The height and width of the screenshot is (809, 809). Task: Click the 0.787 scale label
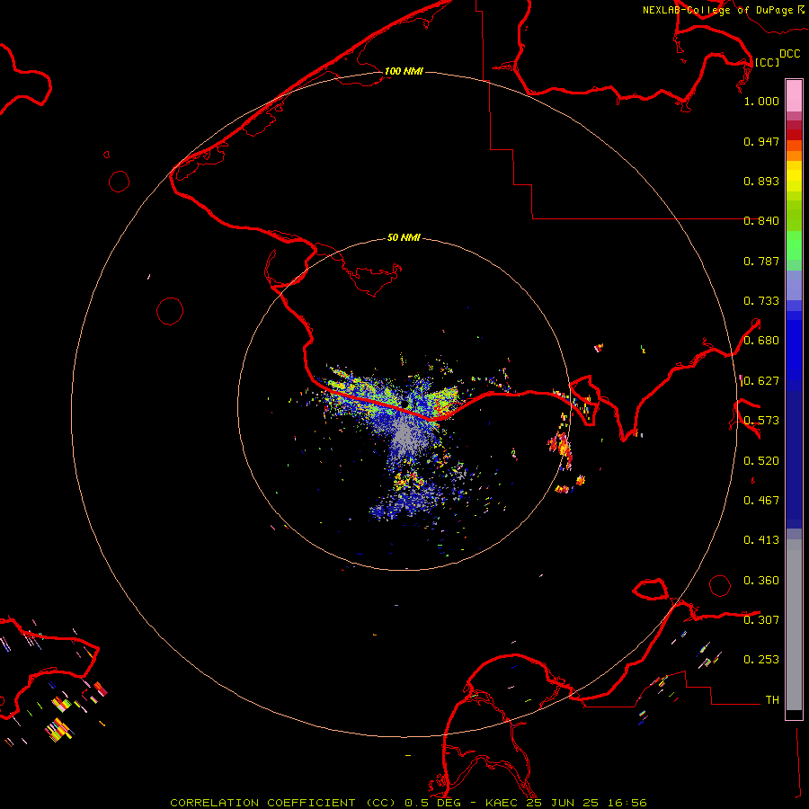click(761, 261)
